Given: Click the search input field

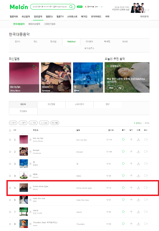Looking at the screenshot, I should point(50,7).
